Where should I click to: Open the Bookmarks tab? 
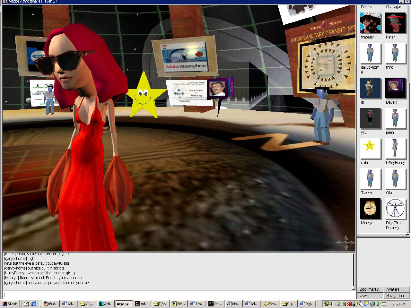pos(370,289)
